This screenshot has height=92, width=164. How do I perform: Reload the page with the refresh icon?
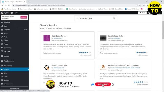[x=9, y=6]
